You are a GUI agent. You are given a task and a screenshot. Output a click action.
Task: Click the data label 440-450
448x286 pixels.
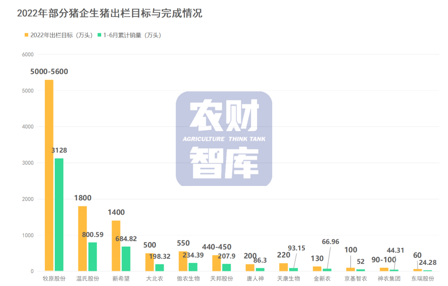[x=217, y=247]
